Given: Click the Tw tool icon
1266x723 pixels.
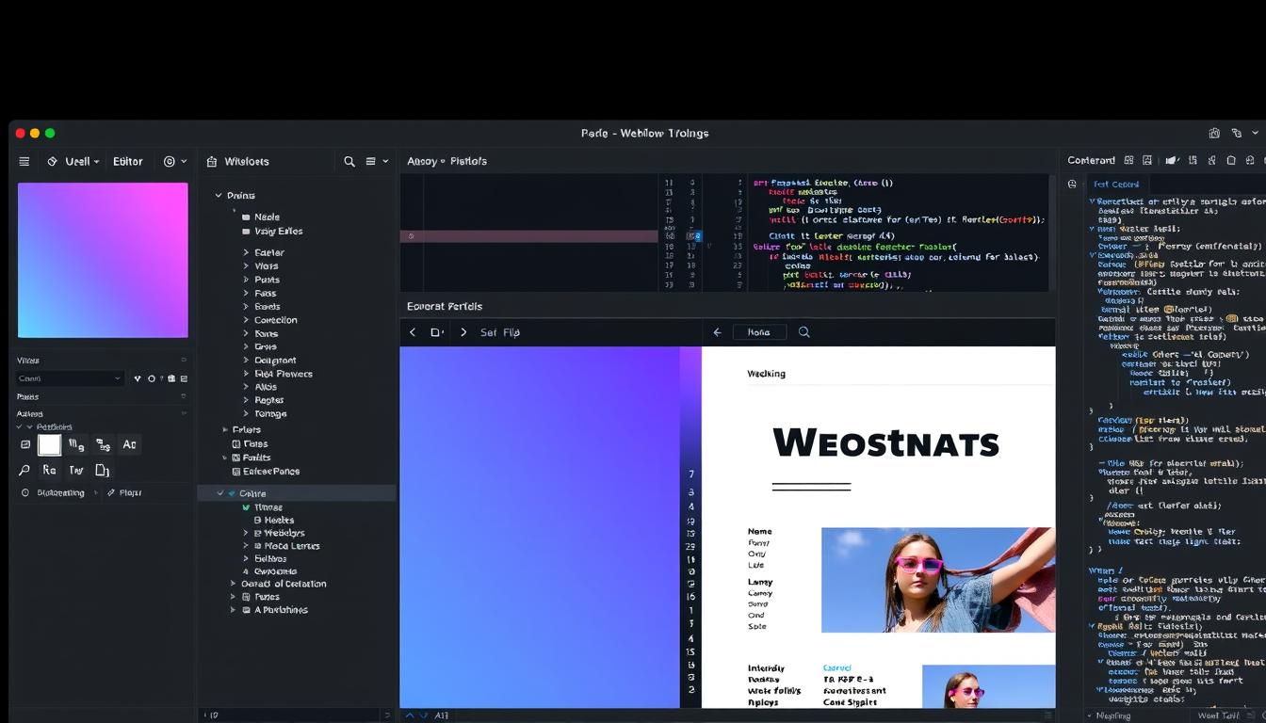Looking at the screenshot, I should pyautogui.click(x=76, y=470).
